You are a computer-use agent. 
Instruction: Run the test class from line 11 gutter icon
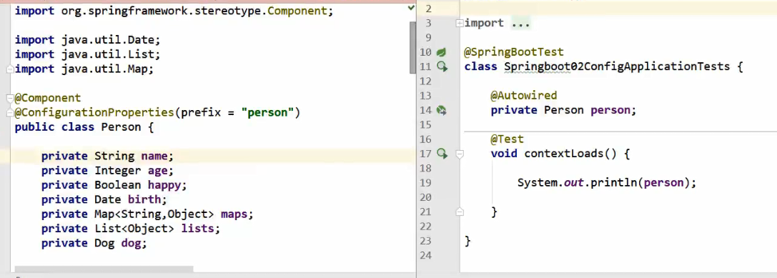point(442,66)
